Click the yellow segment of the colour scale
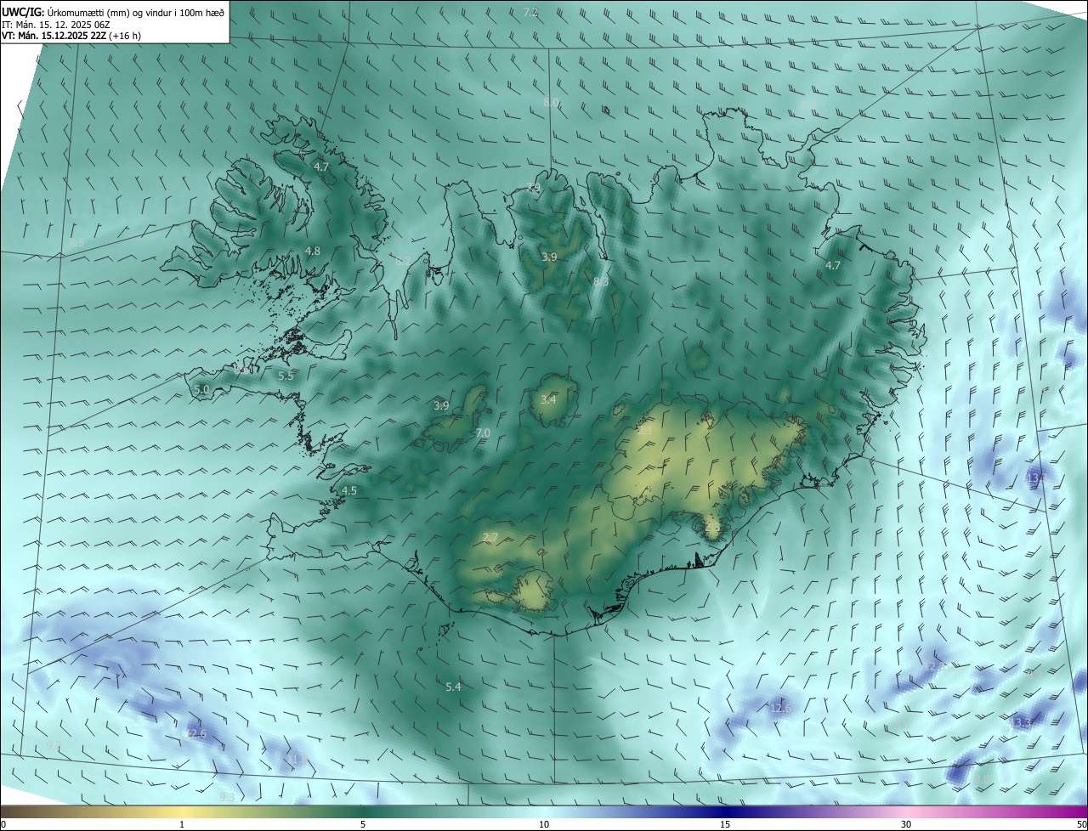This screenshot has height=831, width=1088. pos(182,811)
